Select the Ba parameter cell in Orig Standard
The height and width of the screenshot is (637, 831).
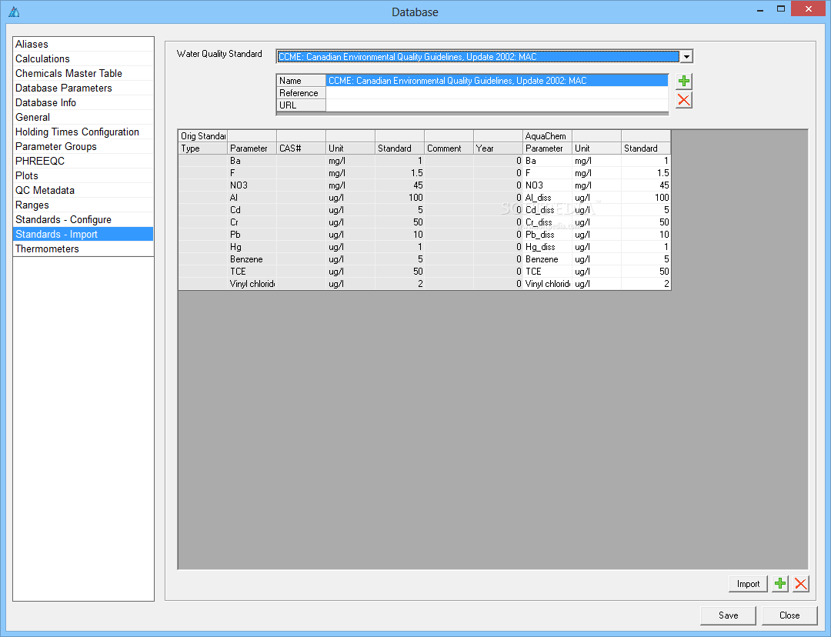[x=252, y=161]
